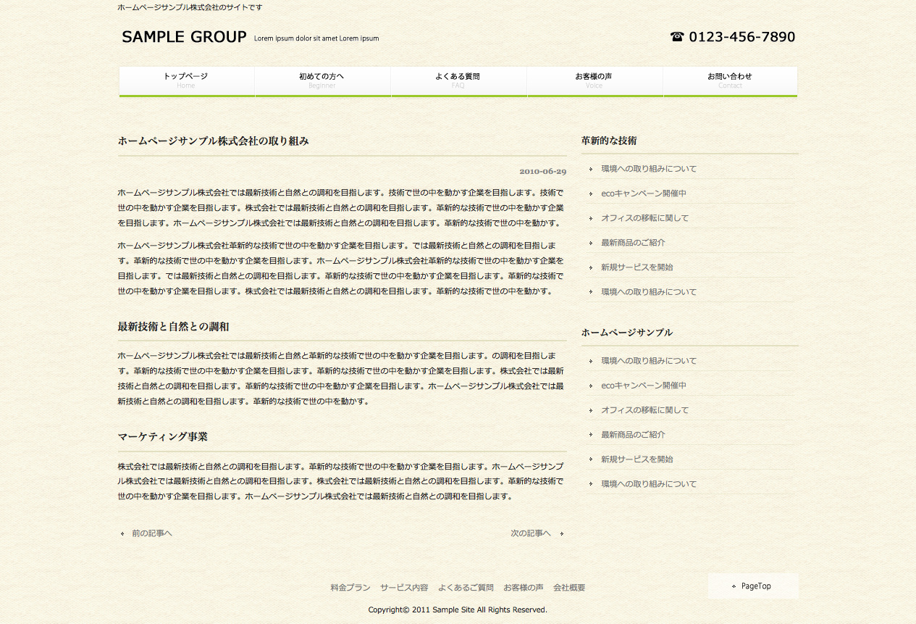Select the お問い合わせ Contact navigation tab
916x624 pixels.
730,80
